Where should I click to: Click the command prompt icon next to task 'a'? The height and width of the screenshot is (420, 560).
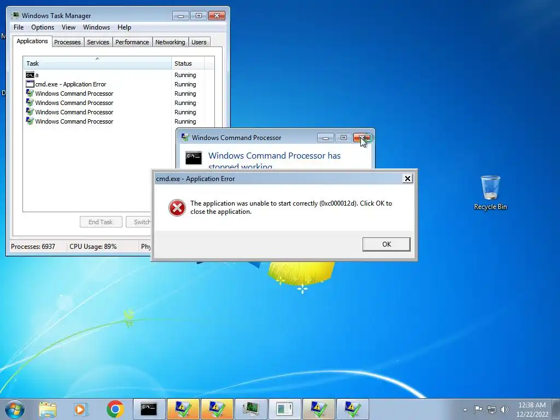click(30, 75)
